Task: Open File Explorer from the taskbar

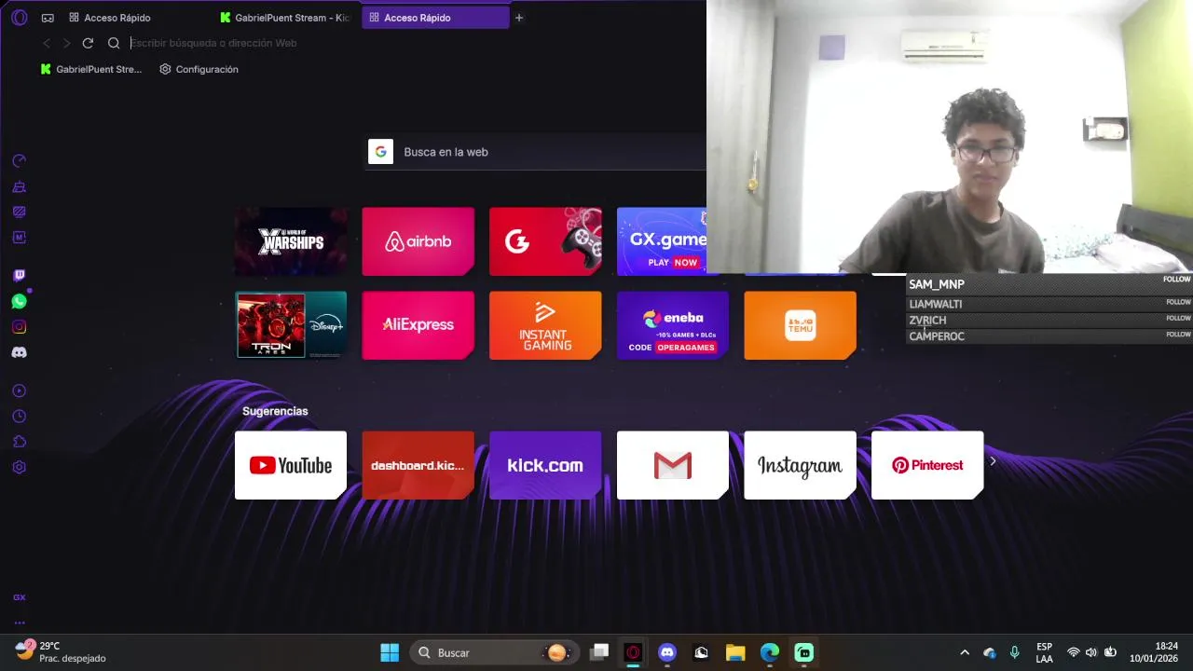Action: (x=735, y=652)
